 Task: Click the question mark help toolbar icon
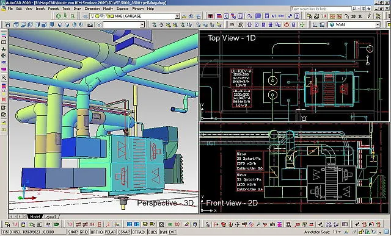(297, 16)
